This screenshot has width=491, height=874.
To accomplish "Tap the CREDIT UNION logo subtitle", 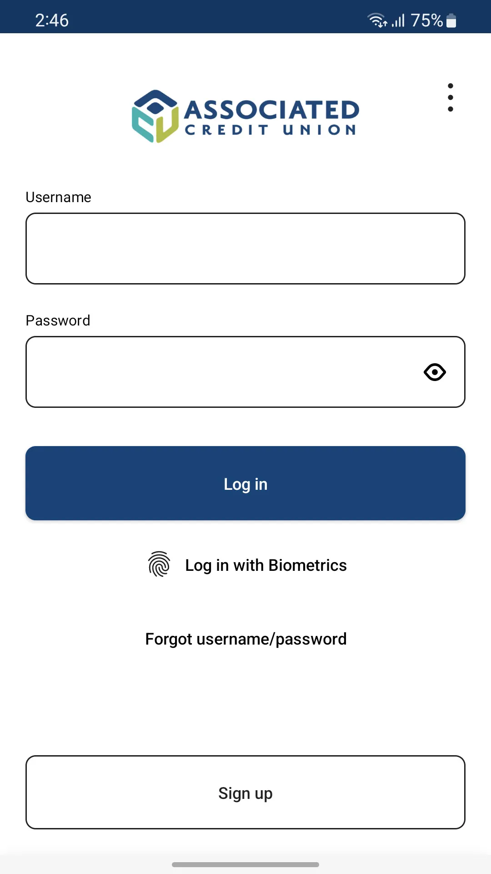I will (x=271, y=130).
